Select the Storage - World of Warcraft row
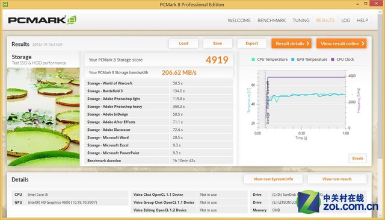This screenshot has height=220, width=385. pos(159,83)
